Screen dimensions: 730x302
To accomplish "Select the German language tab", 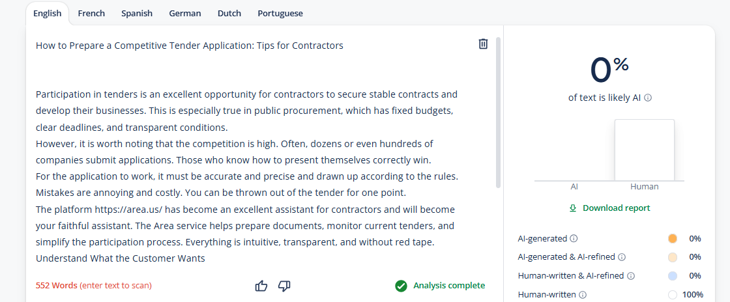I will [185, 14].
